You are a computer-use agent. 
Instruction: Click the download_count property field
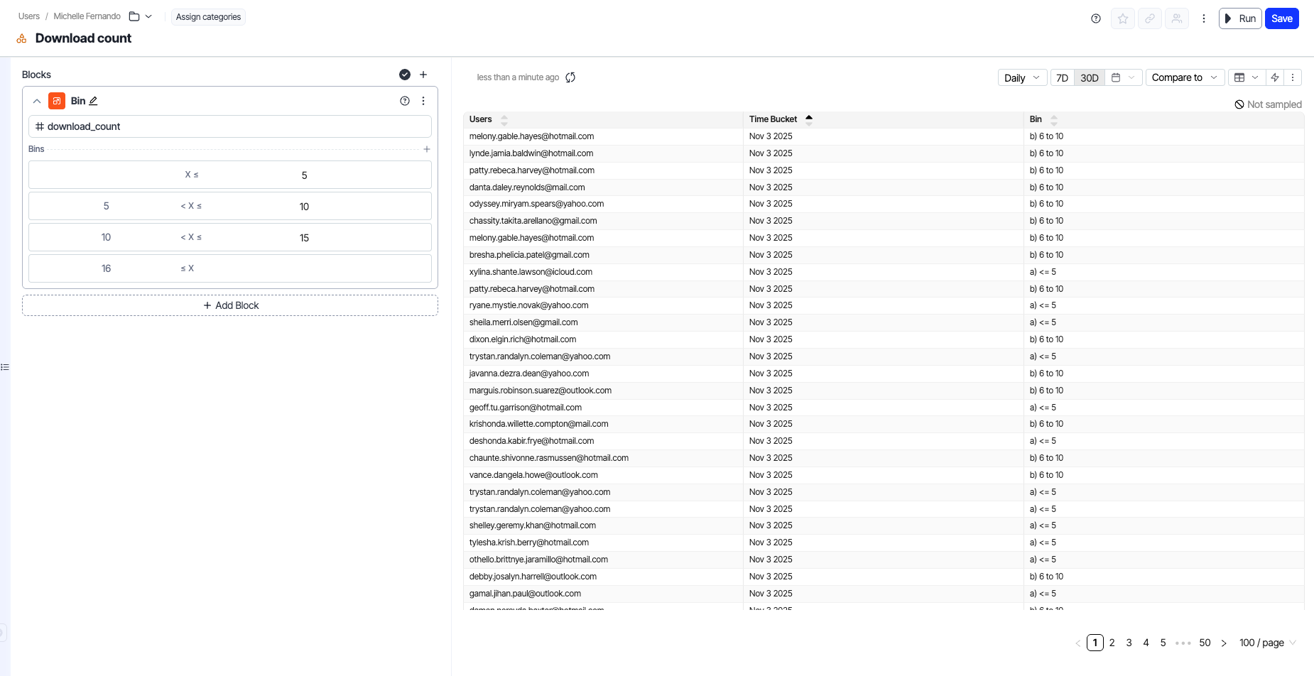[x=230, y=126]
